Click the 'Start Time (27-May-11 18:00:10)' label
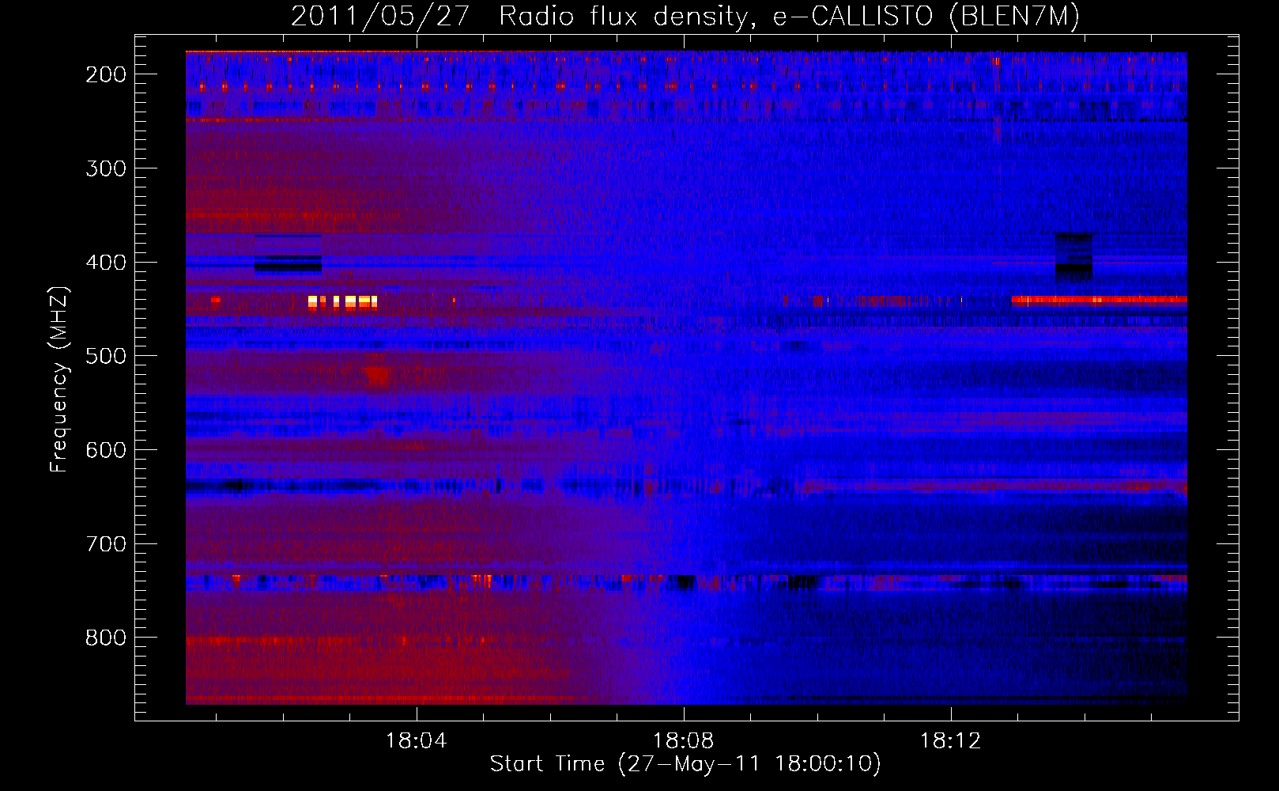 click(685, 764)
